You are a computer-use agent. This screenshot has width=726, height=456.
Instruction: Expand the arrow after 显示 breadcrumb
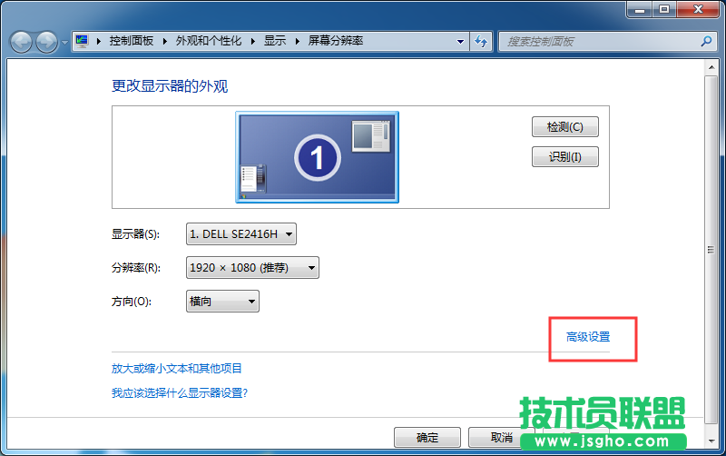point(298,41)
